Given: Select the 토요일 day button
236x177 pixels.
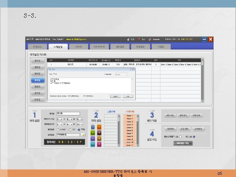Looking at the screenshot, I should coord(38,100).
